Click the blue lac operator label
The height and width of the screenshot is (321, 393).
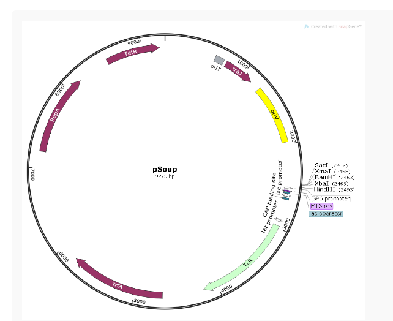click(326, 214)
